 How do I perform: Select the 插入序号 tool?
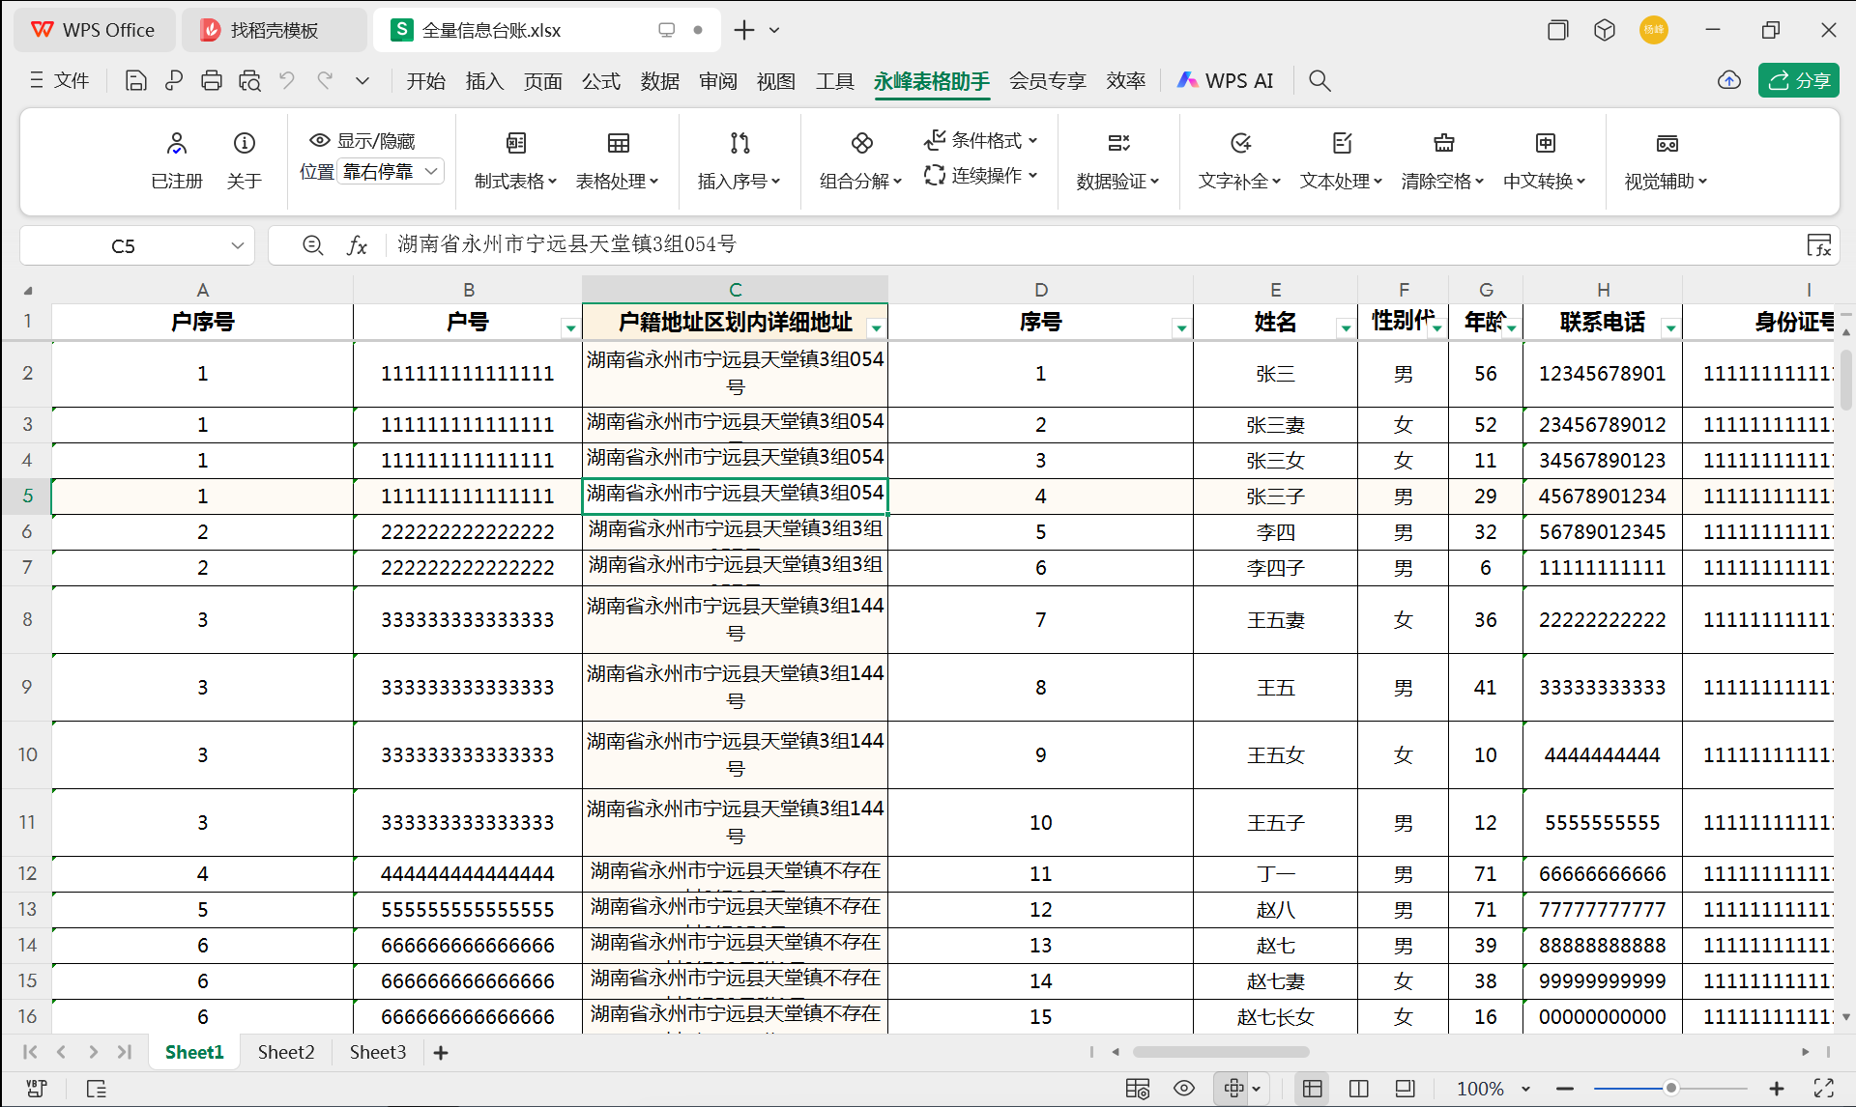click(x=739, y=159)
